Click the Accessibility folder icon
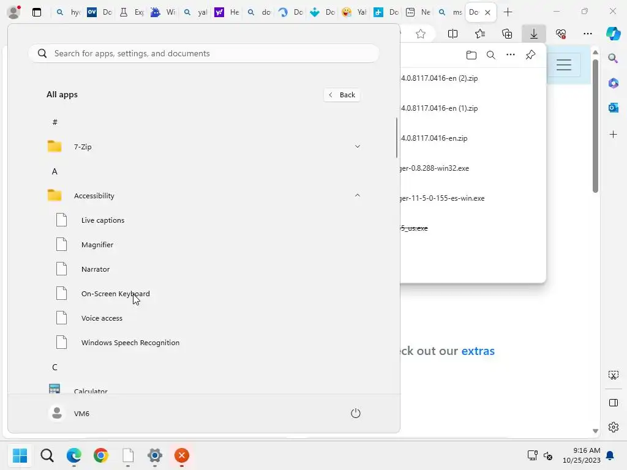 point(54,195)
